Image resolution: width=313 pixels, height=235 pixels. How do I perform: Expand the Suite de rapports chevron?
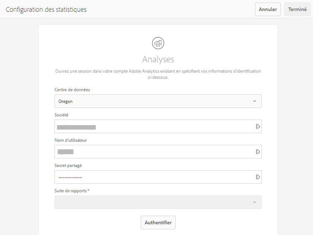tap(254, 202)
